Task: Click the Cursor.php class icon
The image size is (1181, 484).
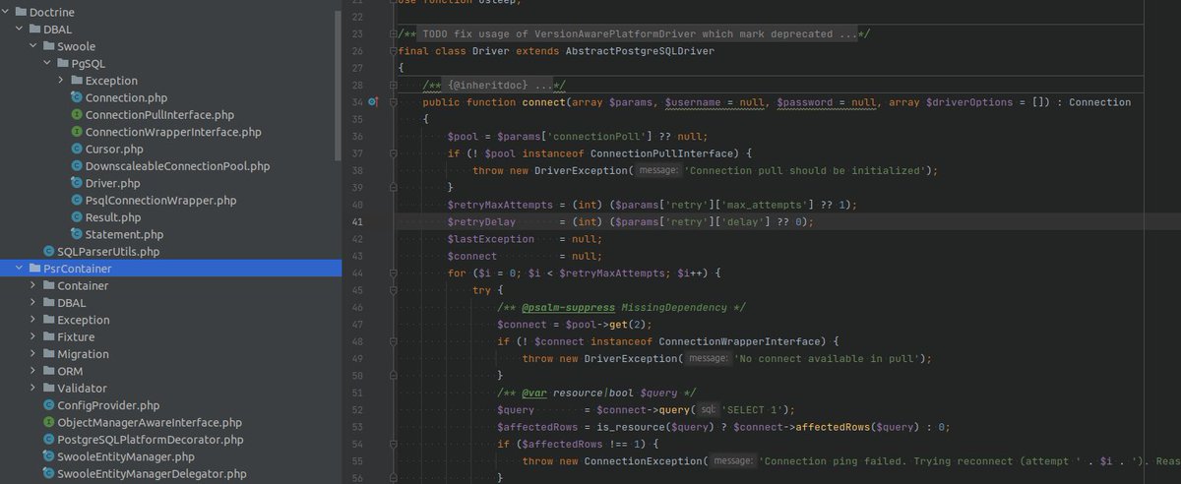Action: (x=77, y=149)
